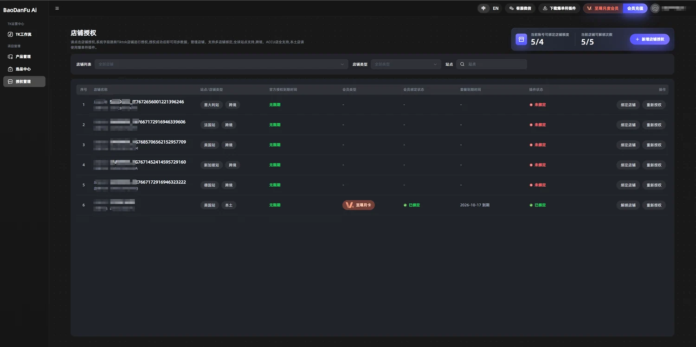Click 会员充值 button
The image size is (696, 347).
635,8
